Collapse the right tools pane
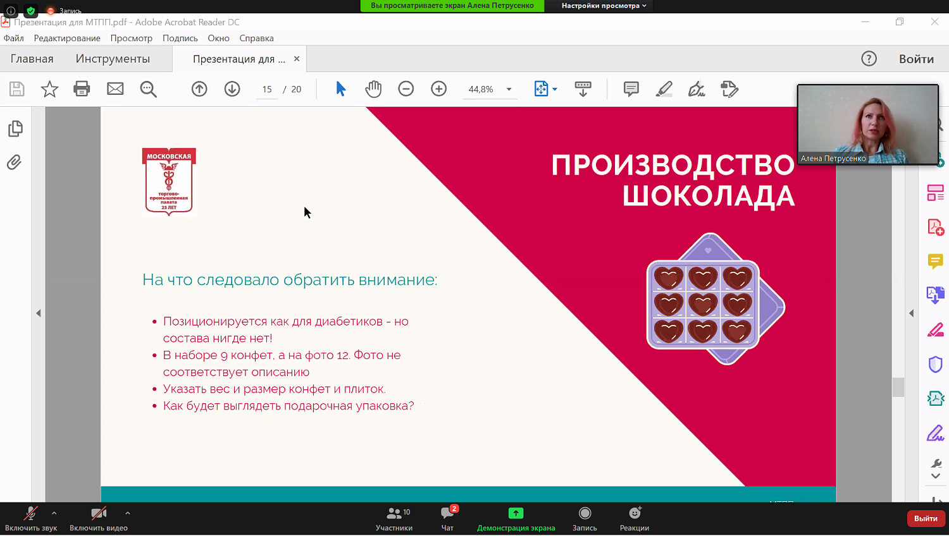The image size is (949, 536). 912,313
